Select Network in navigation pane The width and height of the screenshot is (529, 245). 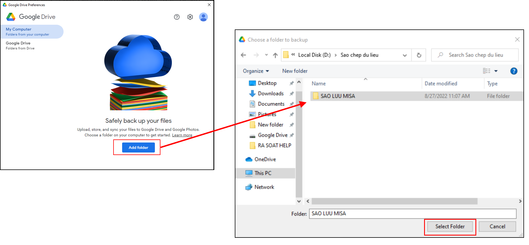tap(264, 187)
